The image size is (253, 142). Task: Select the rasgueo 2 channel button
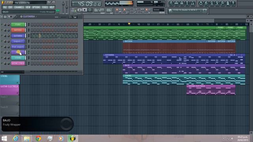coord(18,41)
